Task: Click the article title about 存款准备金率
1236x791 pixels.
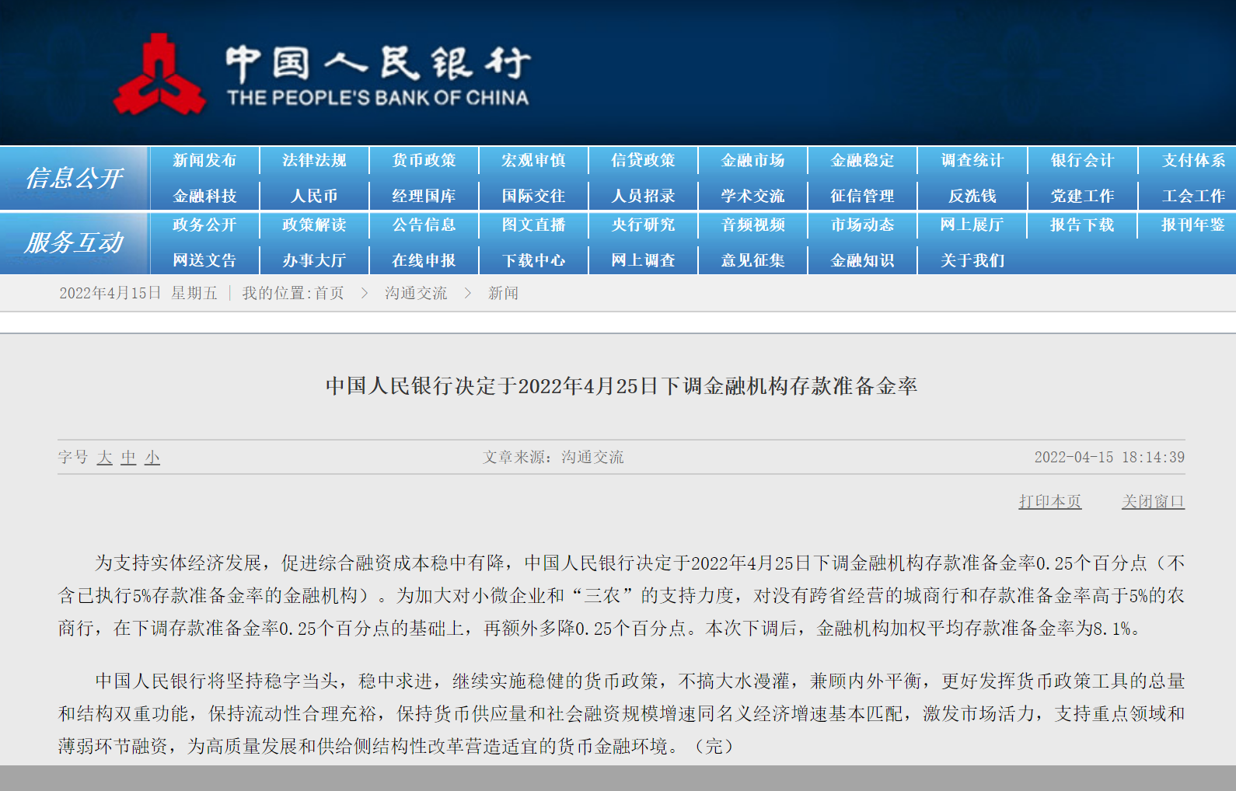Action: 621,385
